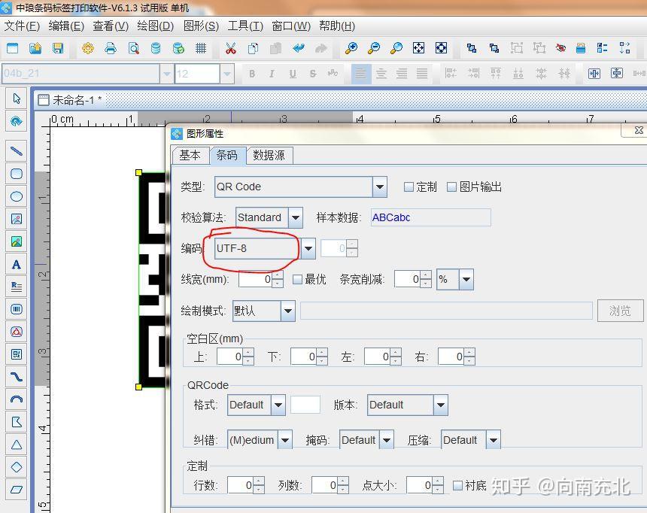Image resolution: width=647 pixels, height=513 pixels.
Task: Open the 帮助(H) menu
Action: [337, 26]
